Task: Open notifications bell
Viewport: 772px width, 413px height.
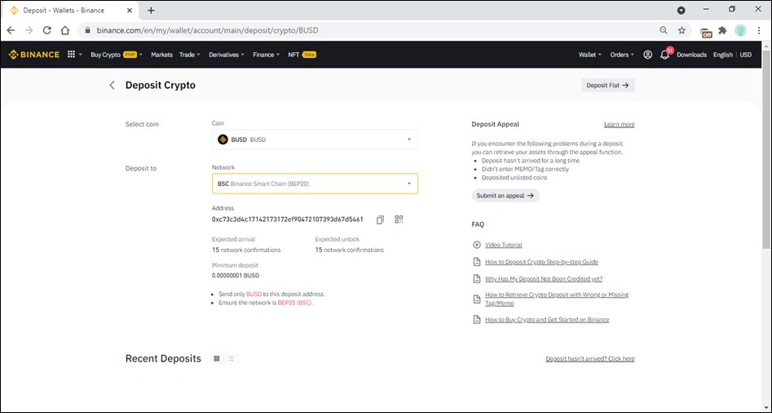Action: (x=664, y=55)
